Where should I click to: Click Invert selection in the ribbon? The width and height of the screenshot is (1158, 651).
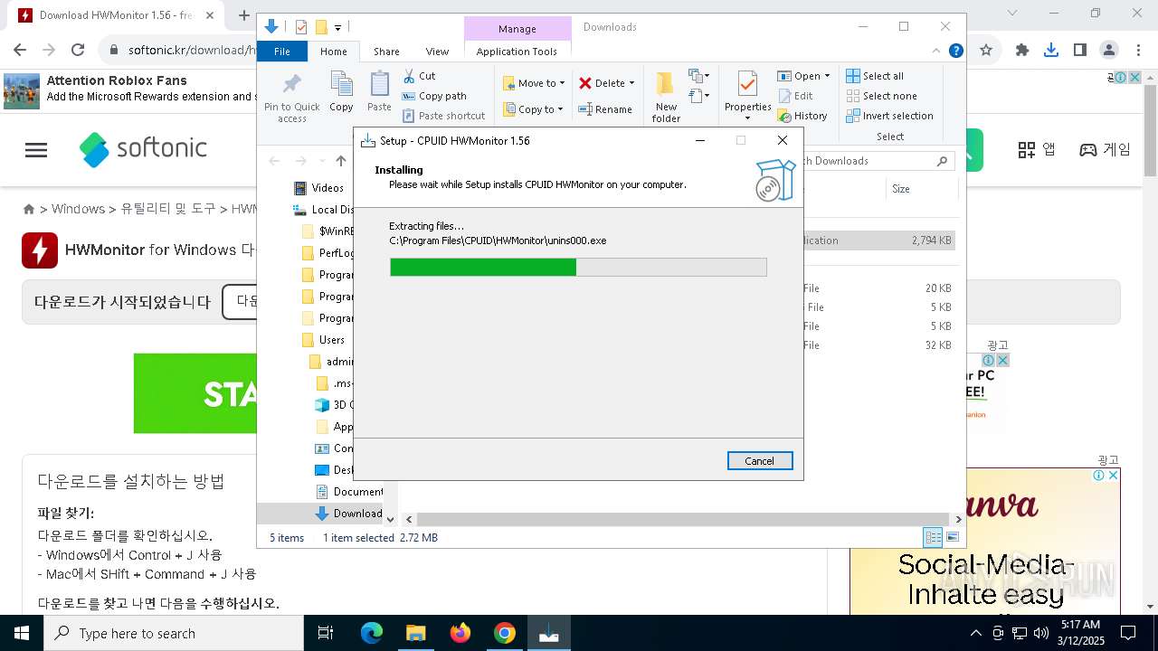[889, 116]
